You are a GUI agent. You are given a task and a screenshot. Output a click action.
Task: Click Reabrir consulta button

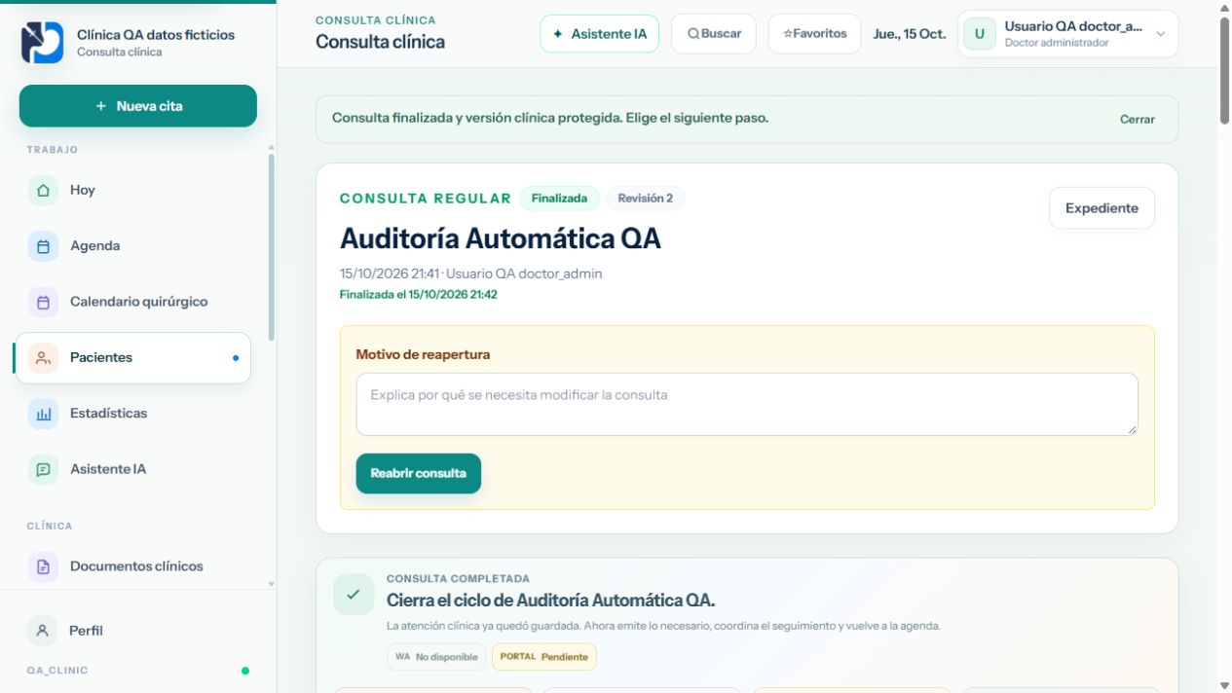pos(419,474)
